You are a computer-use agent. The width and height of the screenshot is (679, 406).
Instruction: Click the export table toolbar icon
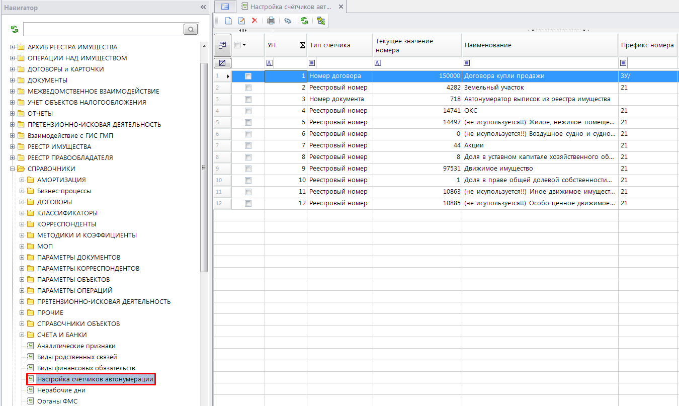point(320,21)
